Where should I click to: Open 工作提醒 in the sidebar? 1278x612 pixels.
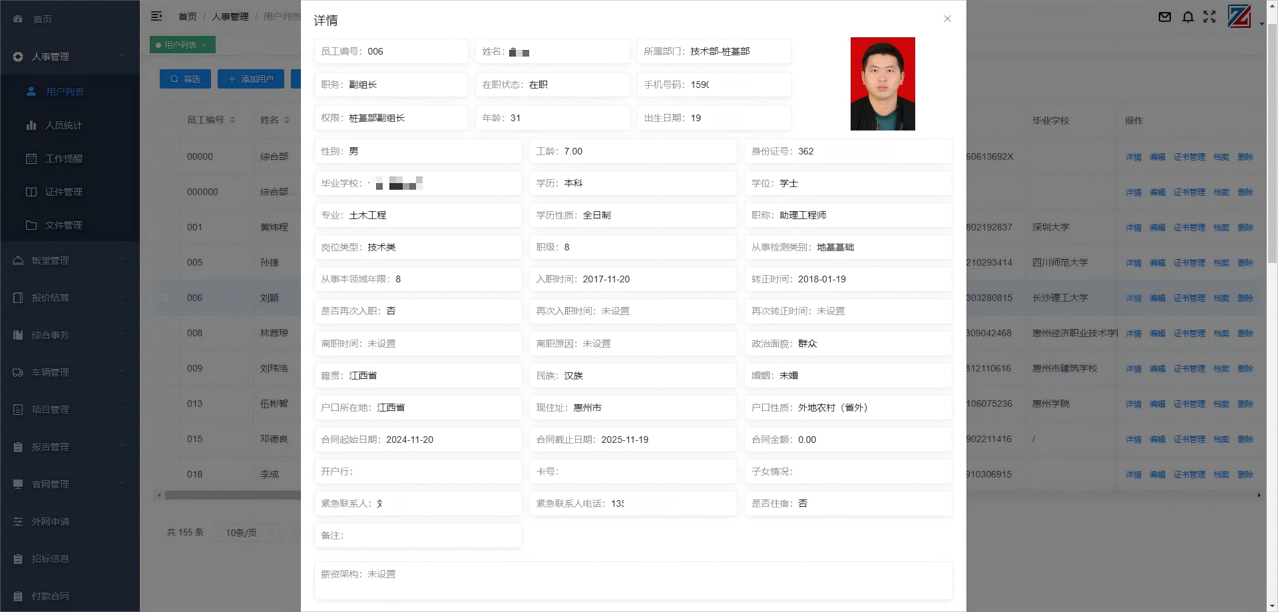(65, 158)
